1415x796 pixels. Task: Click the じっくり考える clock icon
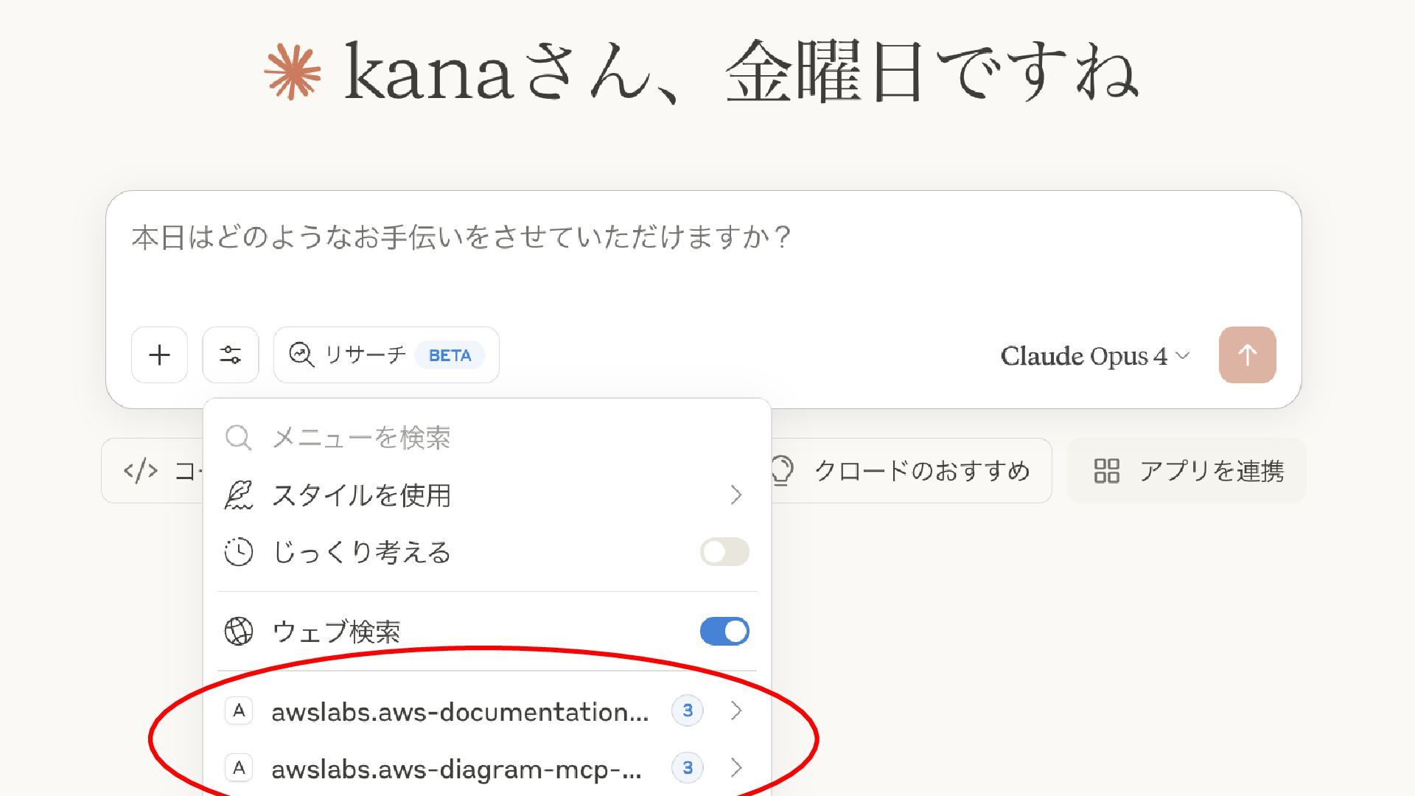click(238, 552)
